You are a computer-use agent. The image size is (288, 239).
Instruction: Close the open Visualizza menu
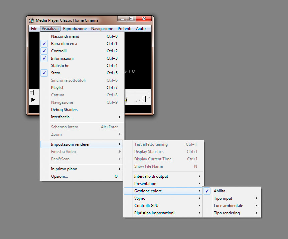coord(50,29)
